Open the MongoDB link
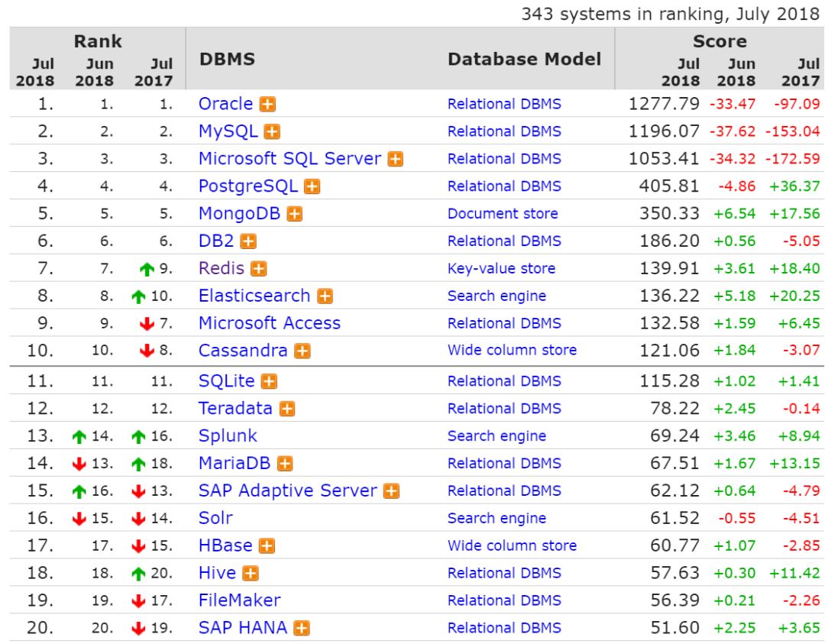Image resolution: width=825 pixels, height=644 pixels. [x=239, y=214]
